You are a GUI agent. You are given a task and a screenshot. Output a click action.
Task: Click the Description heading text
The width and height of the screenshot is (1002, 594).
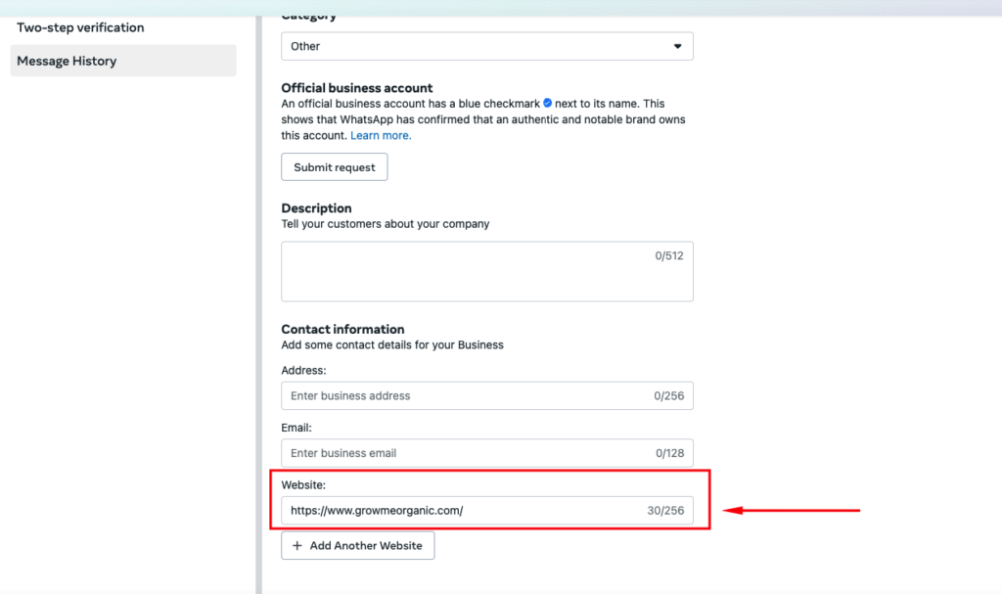click(316, 207)
